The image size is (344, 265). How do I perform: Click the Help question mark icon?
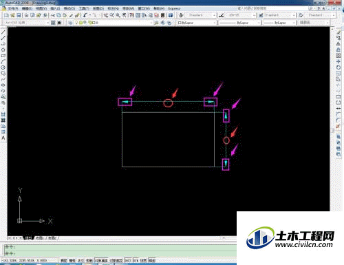click(171, 15)
